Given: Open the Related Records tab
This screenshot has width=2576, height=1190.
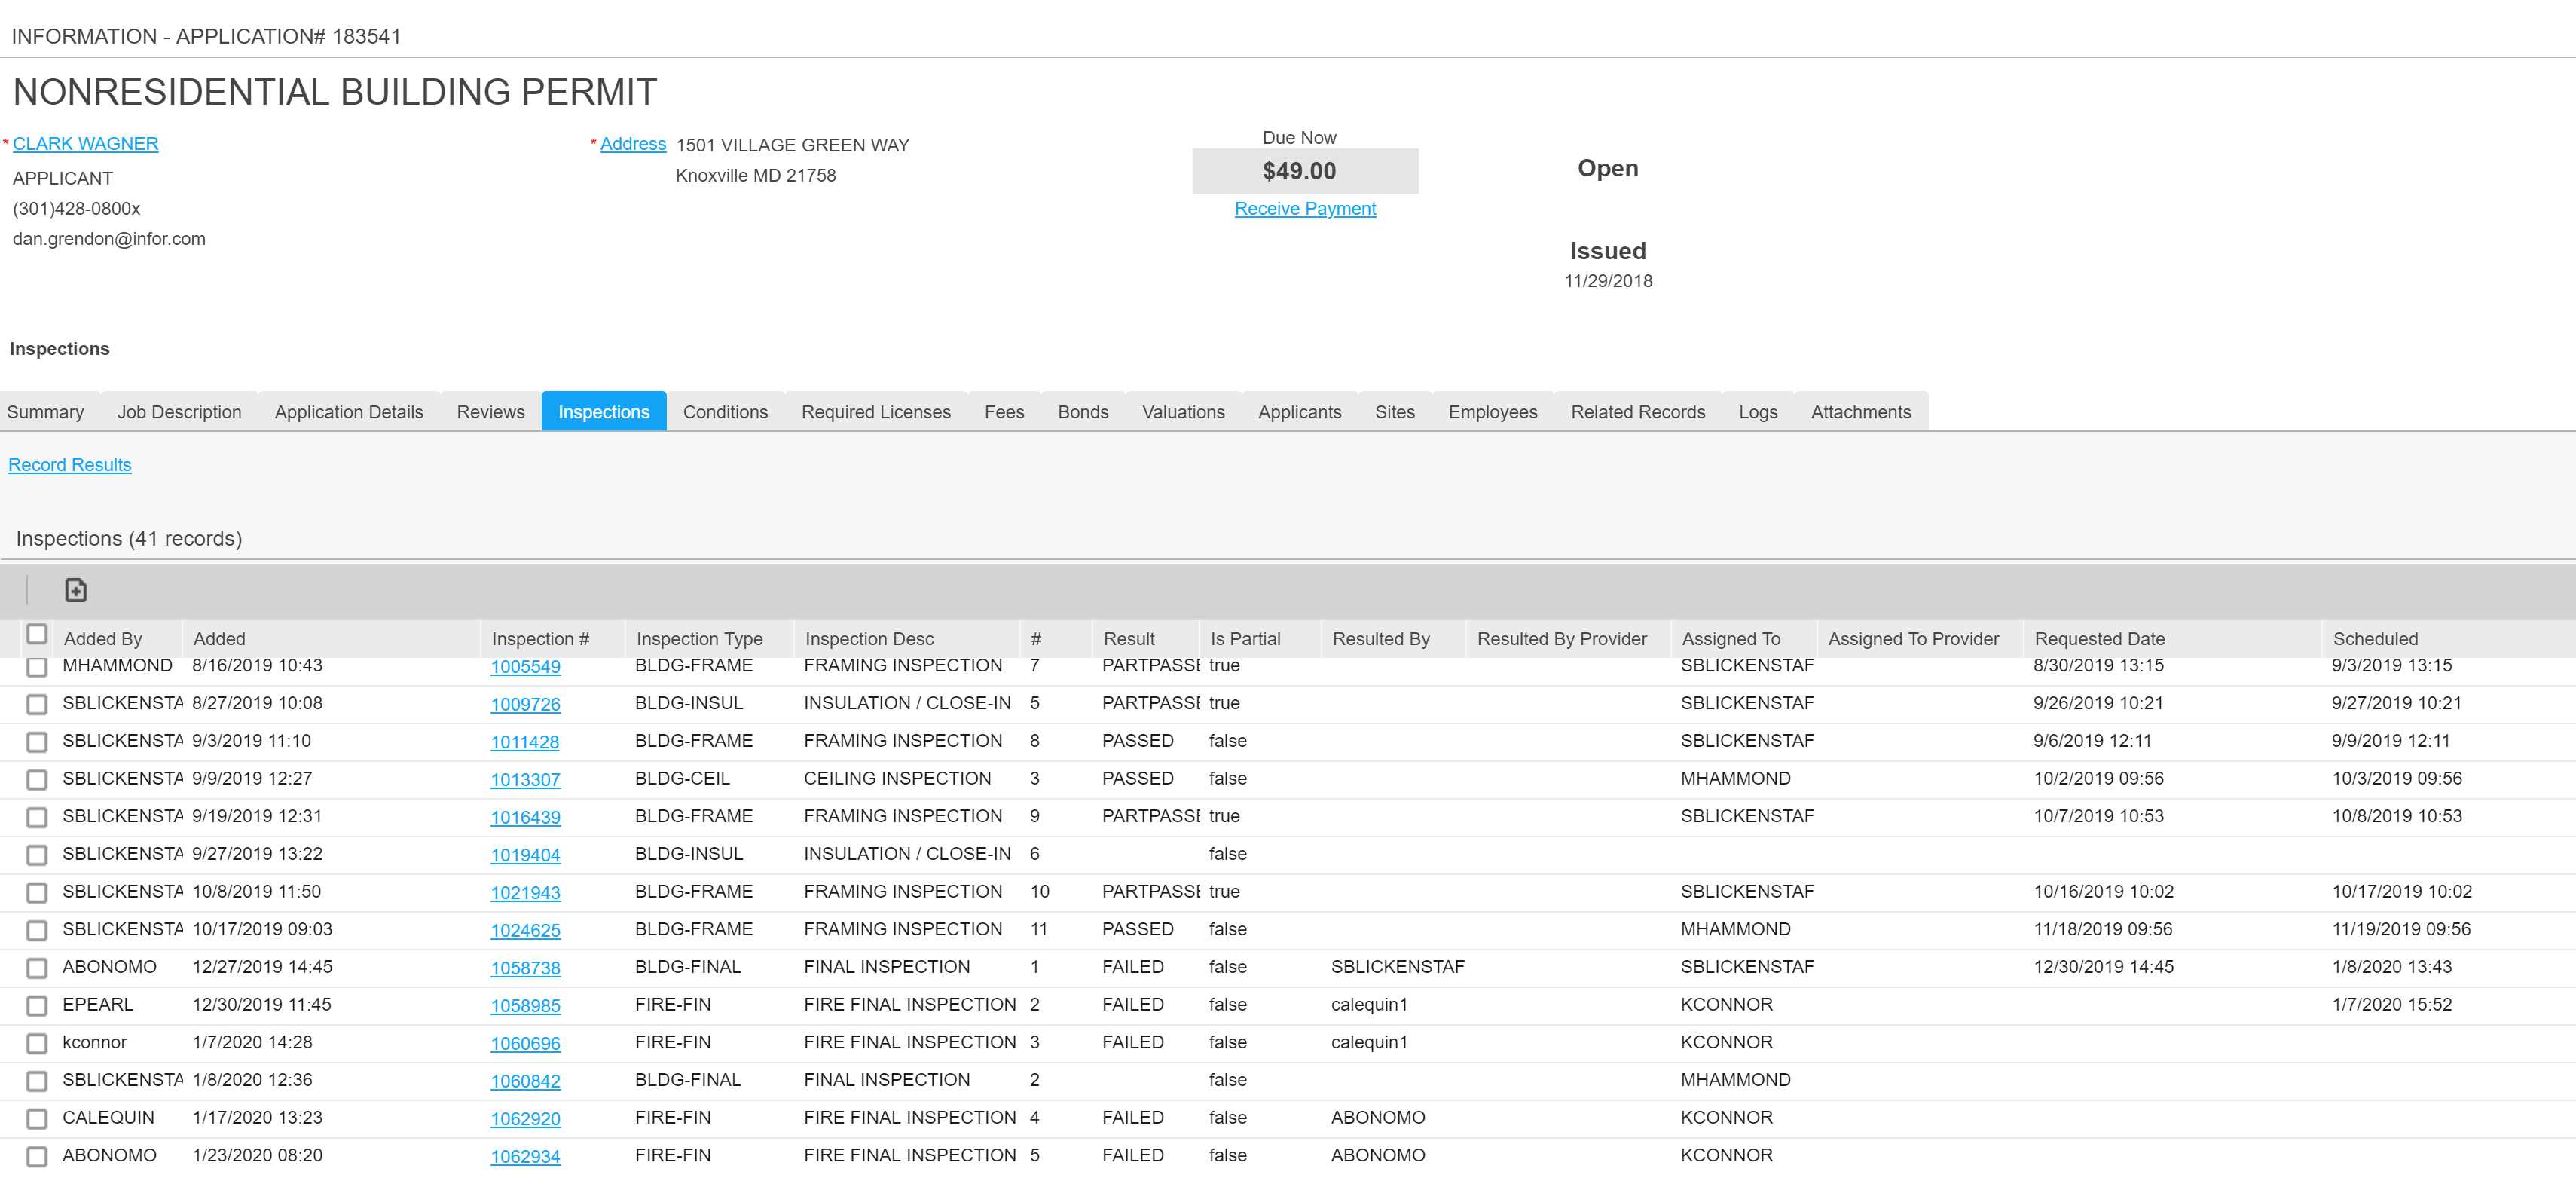Looking at the screenshot, I should pos(1637,412).
